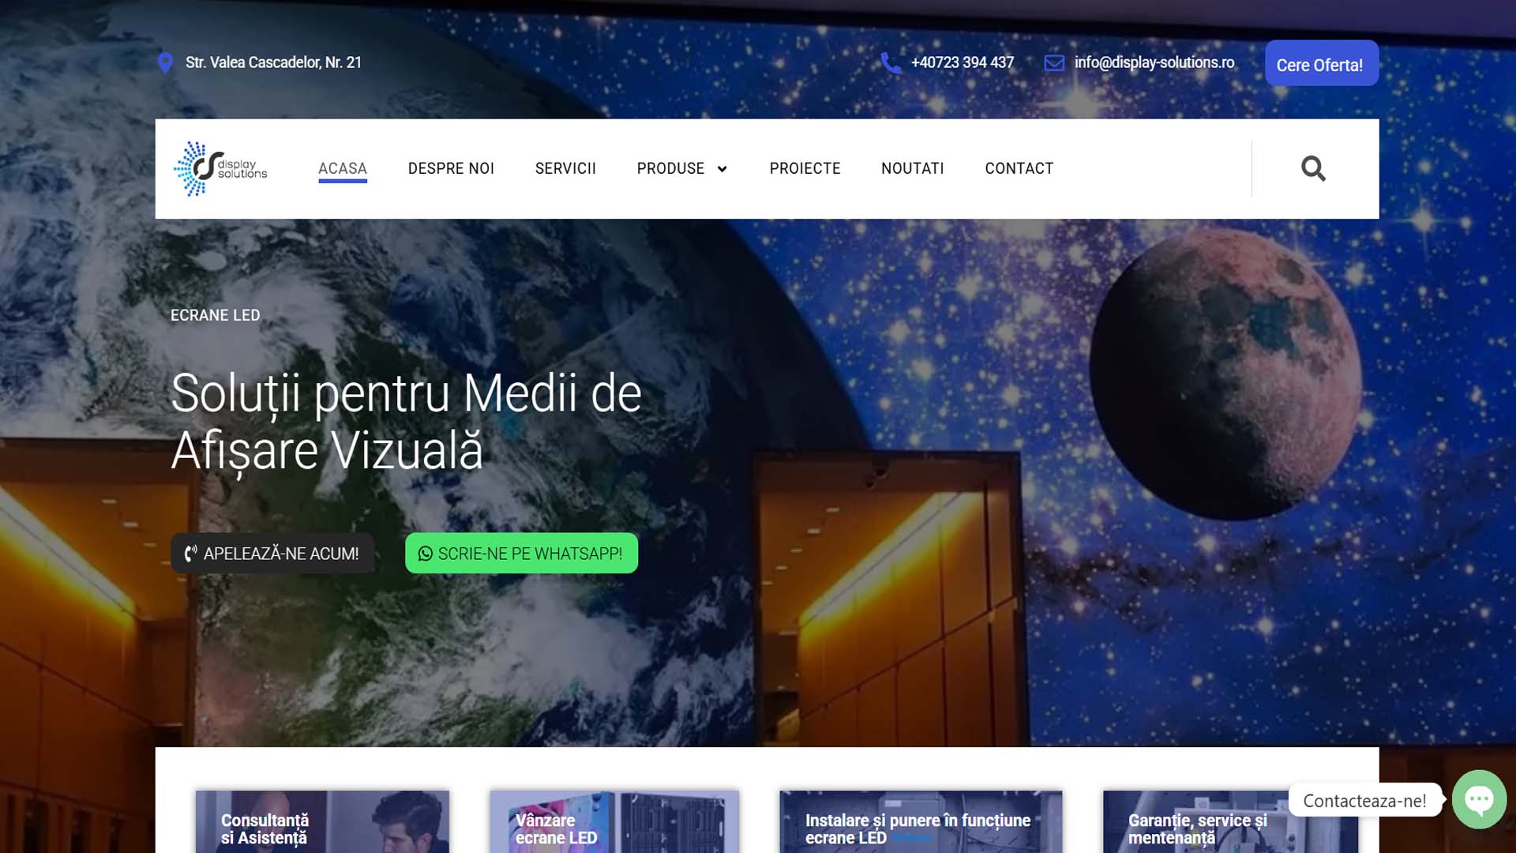Screen dimensions: 1516x853
Task: Go to the CONTACT page
Action: click(x=1019, y=168)
